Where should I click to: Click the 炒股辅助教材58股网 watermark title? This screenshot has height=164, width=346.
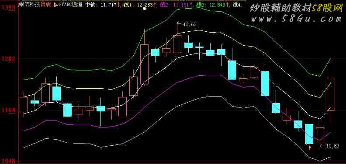click(296, 9)
